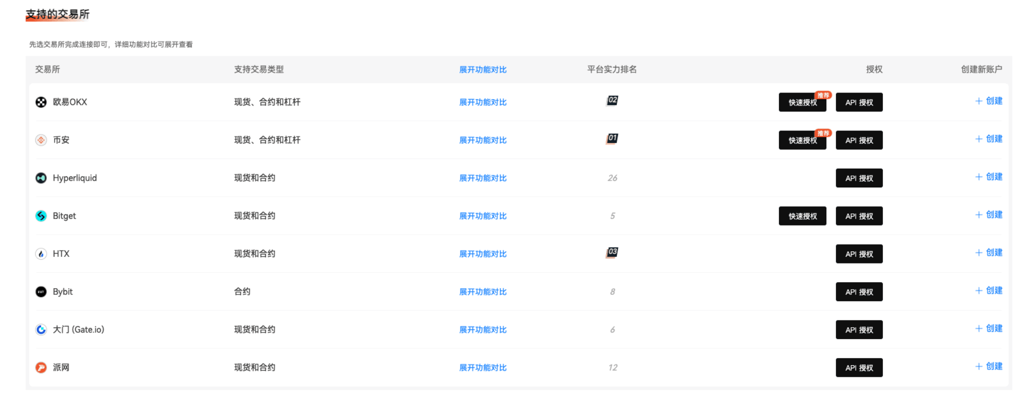Click 合约 trade type in Bybit row
The image size is (1029, 411).
(x=242, y=292)
